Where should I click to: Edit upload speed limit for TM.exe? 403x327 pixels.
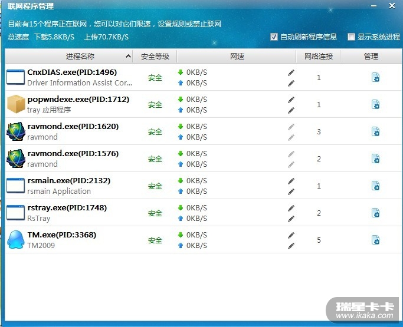(x=291, y=246)
